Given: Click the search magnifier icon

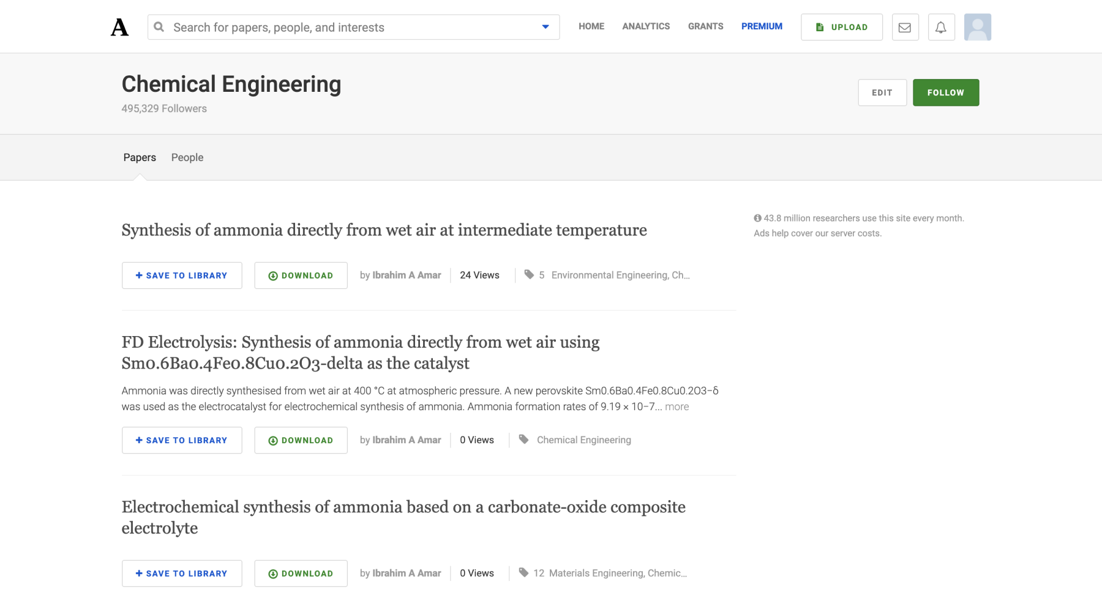Looking at the screenshot, I should 159,27.
